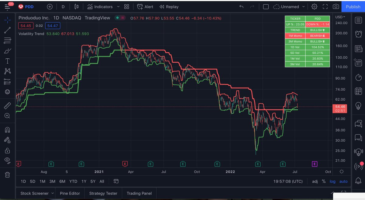Image resolution: width=365 pixels, height=200 pixels.
Task: Open the private chats panel
Action: click(359, 137)
